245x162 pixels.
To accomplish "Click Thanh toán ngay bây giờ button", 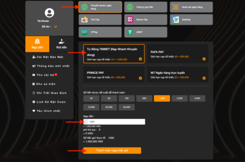I will click(x=112, y=150).
